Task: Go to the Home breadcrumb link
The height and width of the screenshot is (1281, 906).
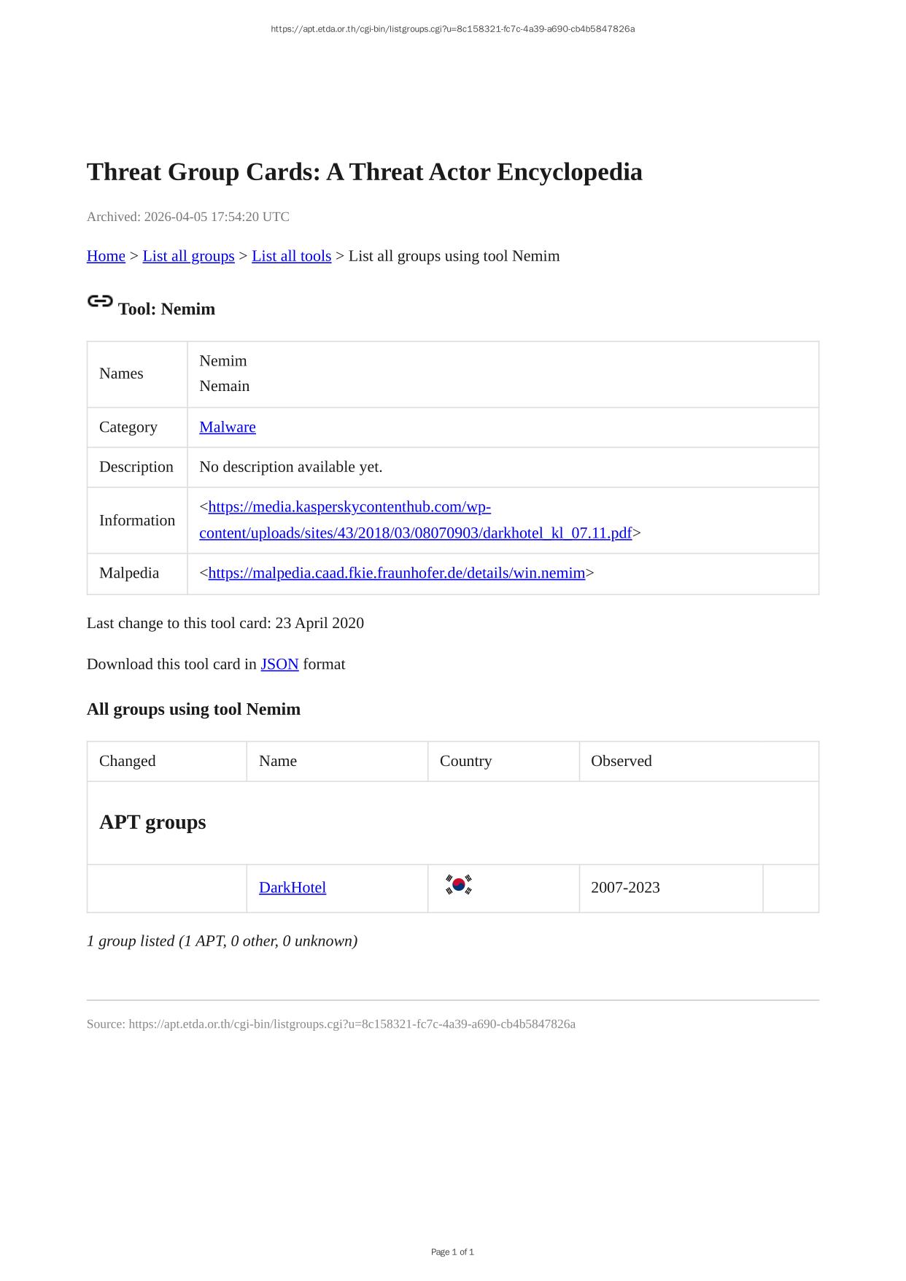Action: click(x=106, y=256)
